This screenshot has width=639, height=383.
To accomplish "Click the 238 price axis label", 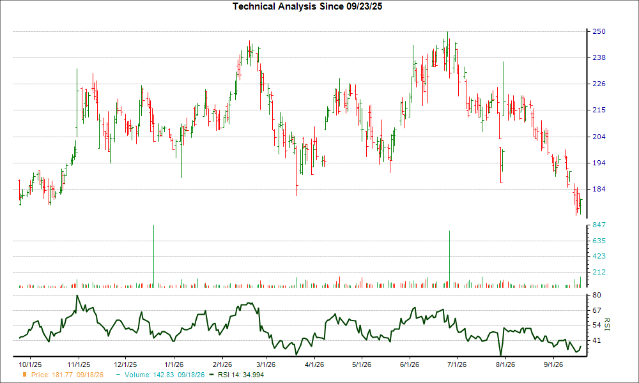I will point(599,58).
